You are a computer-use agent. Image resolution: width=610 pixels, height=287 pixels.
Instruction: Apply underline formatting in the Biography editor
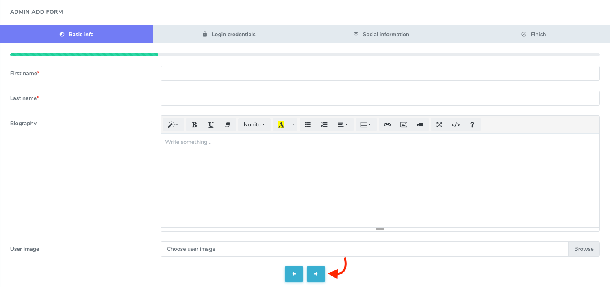(x=211, y=124)
